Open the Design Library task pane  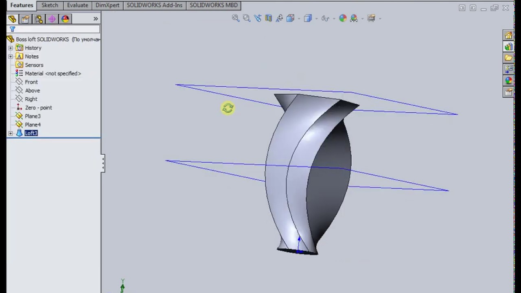click(x=508, y=47)
